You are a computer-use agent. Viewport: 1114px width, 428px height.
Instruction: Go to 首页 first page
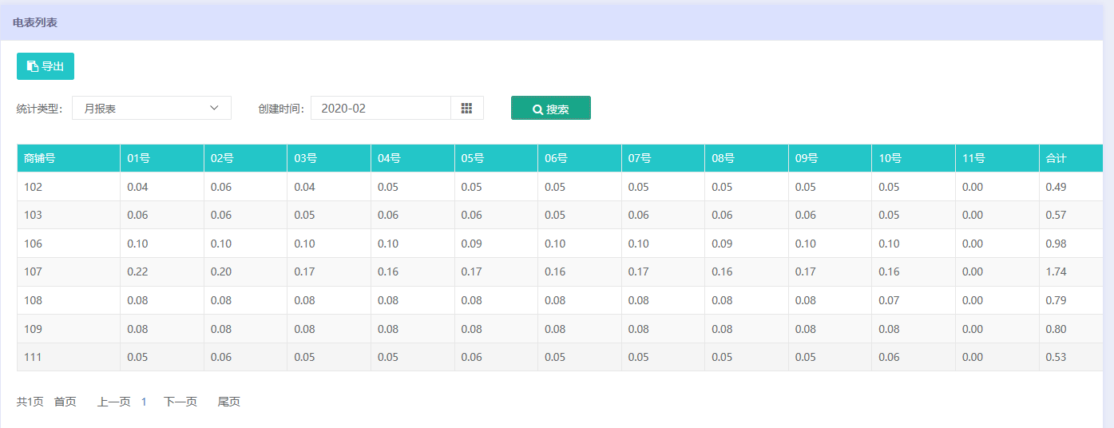(65, 402)
